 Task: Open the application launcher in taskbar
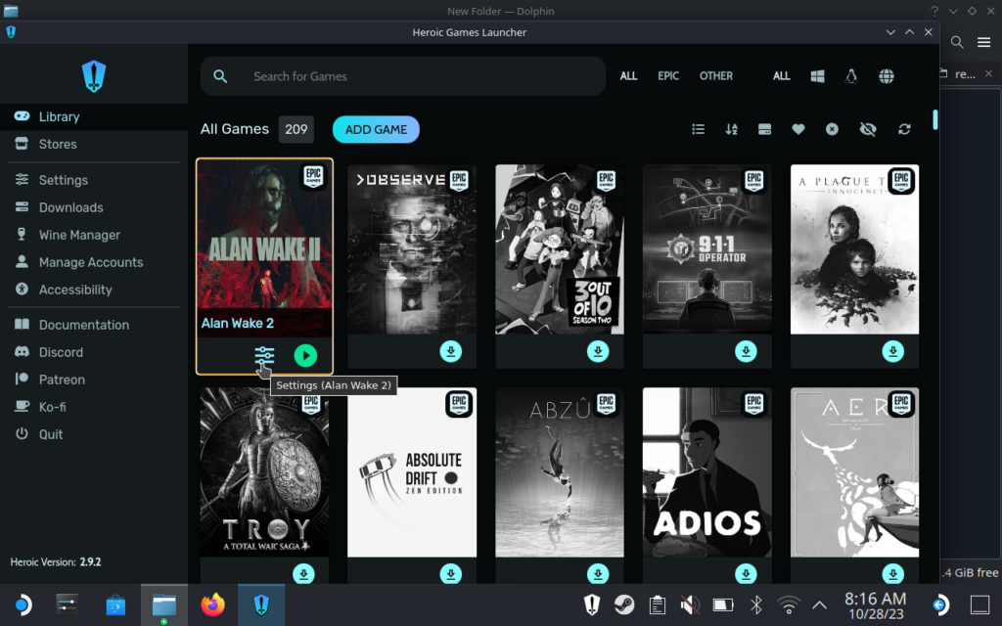click(23, 604)
